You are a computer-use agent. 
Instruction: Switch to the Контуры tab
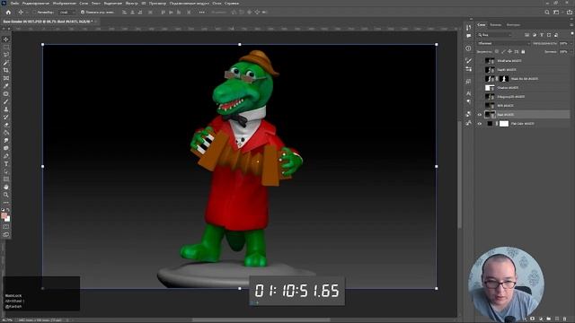point(513,25)
